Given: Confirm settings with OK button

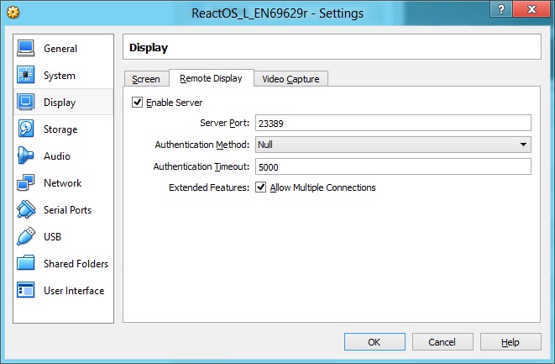Looking at the screenshot, I should [x=374, y=342].
